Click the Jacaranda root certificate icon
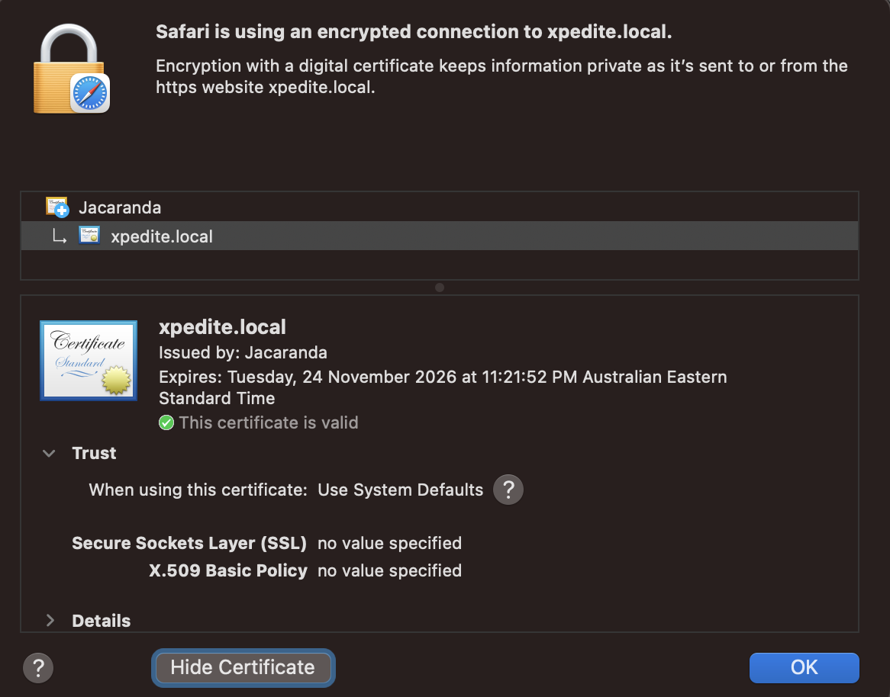Image resolution: width=890 pixels, height=697 pixels. [57, 207]
